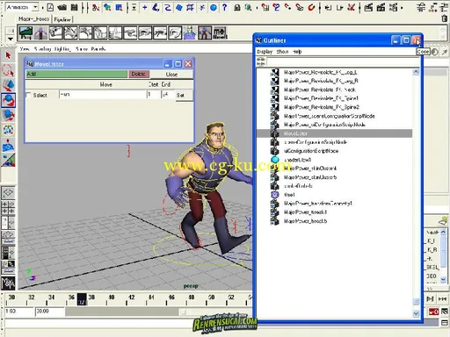Click the End frame field in MoveLister
This screenshot has height=337, width=450.
(168, 95)
